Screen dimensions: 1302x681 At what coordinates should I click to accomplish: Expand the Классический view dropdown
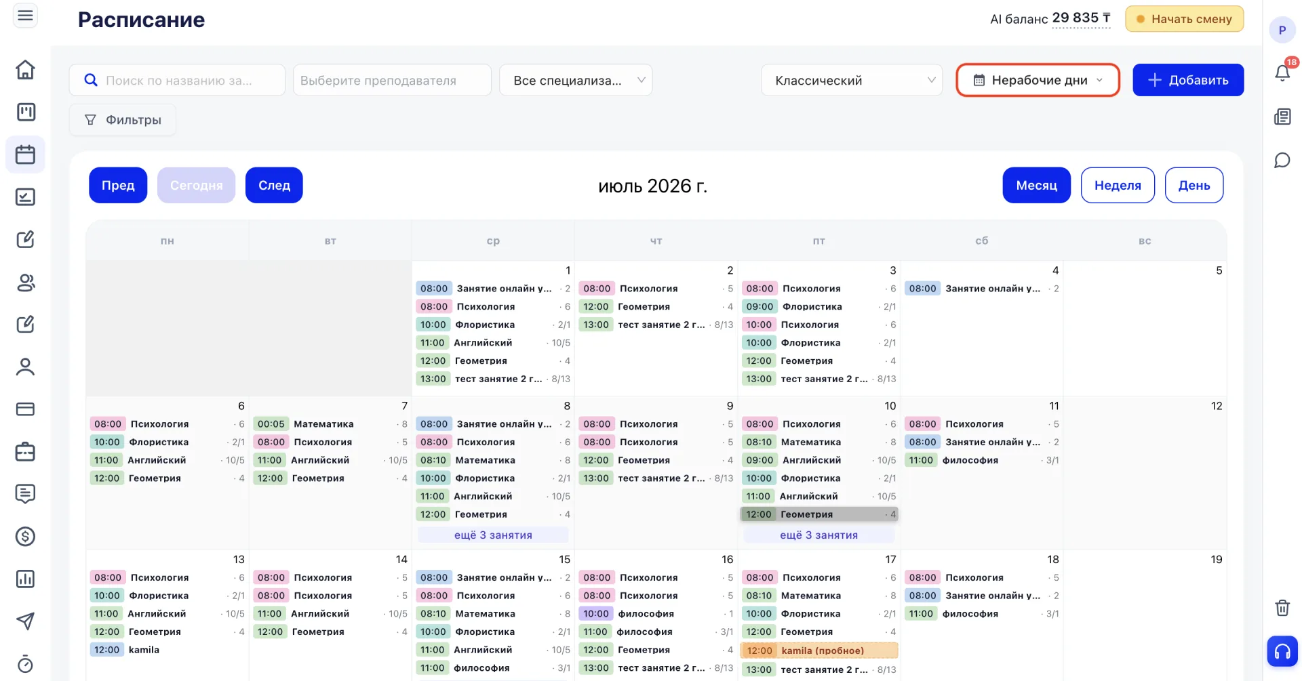pyautogui.click(x=852, y=80)
